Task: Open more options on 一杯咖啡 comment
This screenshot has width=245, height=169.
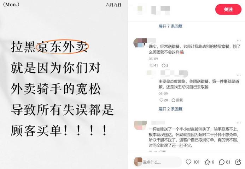Action: click(239, 123)
